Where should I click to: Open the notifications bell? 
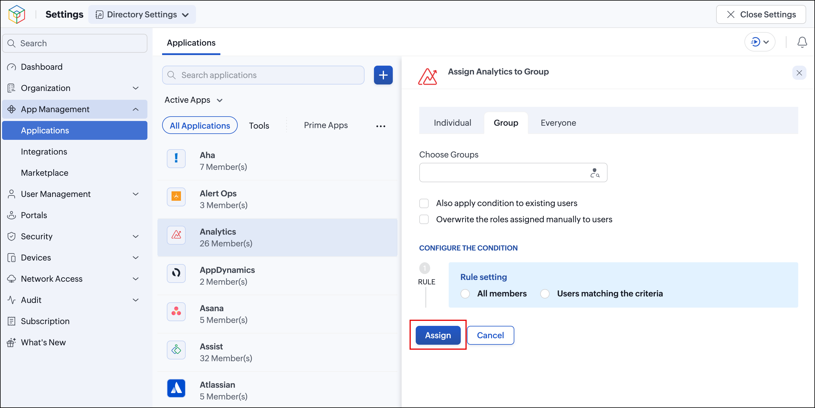[802, 42]
